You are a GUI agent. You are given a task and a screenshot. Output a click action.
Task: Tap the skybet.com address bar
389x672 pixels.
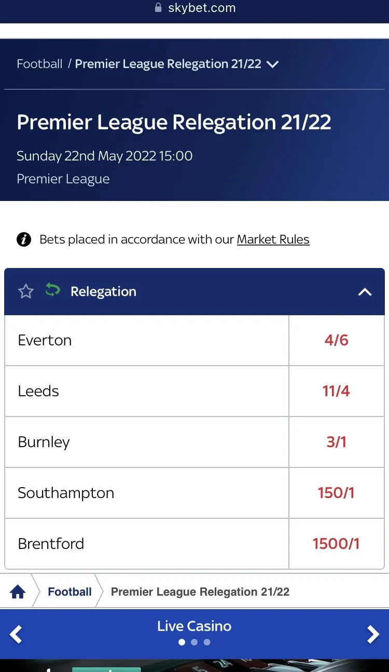click(202, 8)
